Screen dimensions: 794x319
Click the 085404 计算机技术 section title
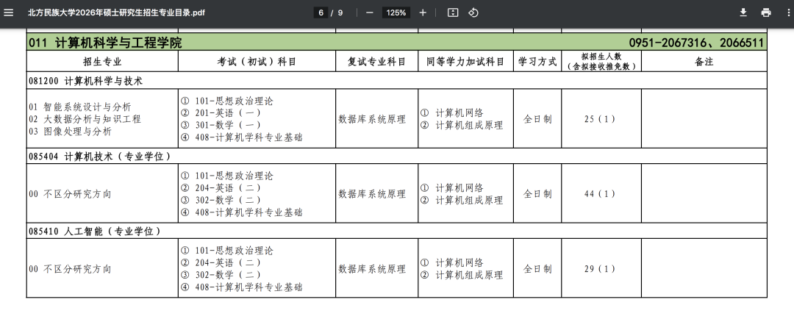[100, 156]
